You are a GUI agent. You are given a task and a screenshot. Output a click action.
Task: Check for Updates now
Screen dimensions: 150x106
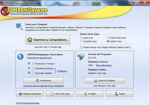tap(104, 81)
